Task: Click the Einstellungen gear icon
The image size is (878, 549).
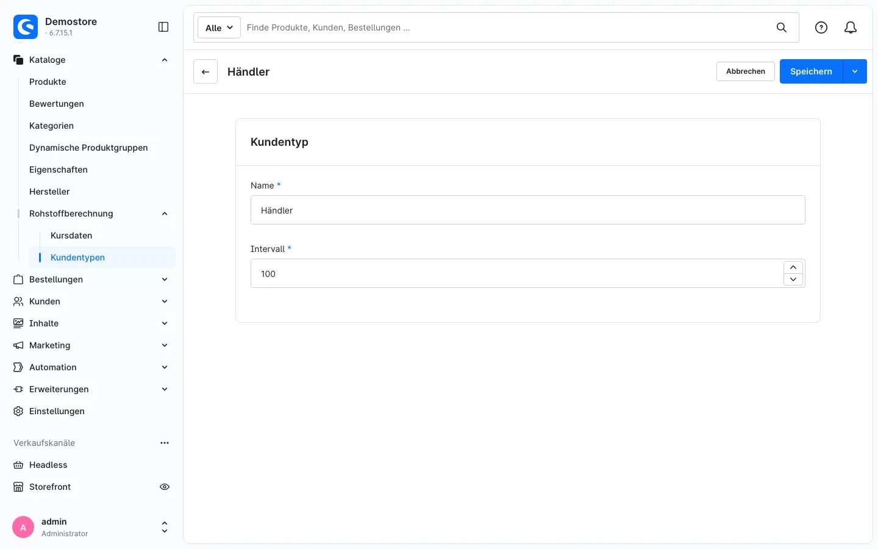Action: tap(18, 411)
